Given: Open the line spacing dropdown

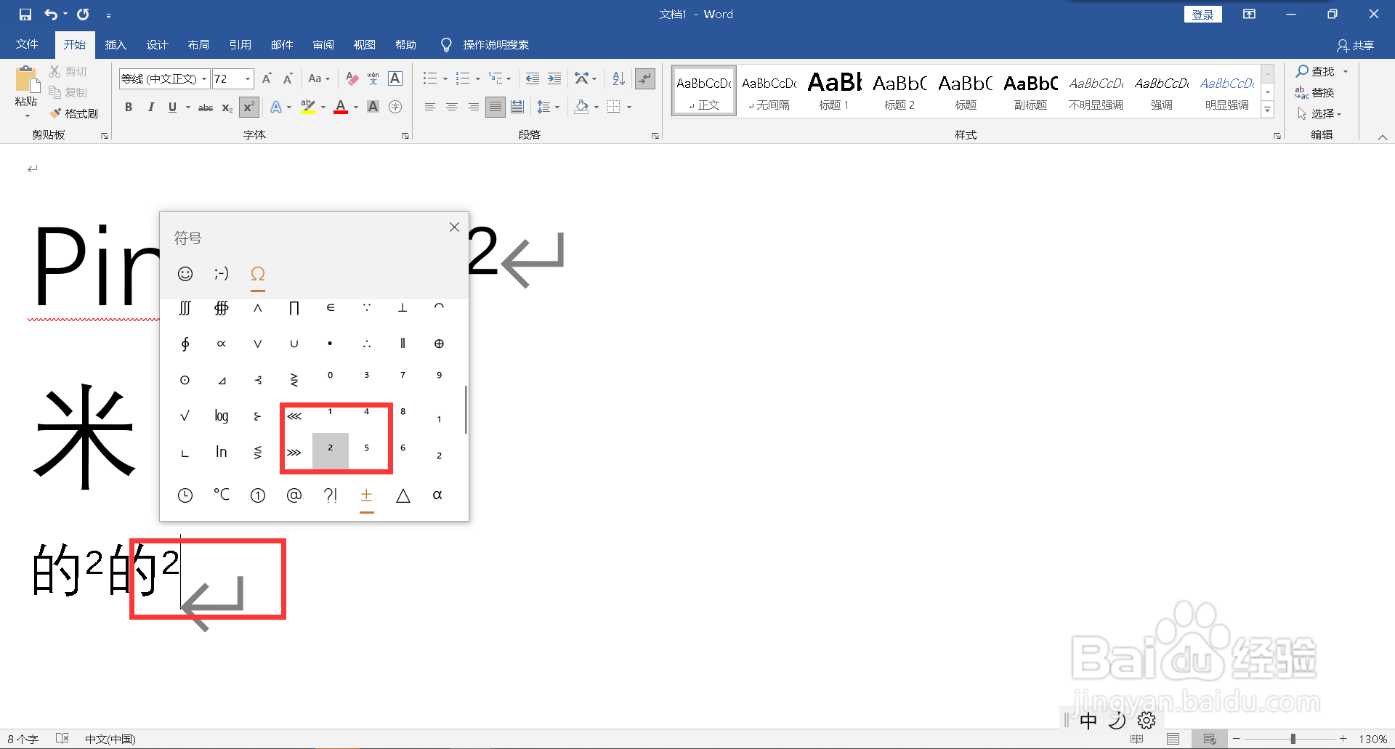Looking at the screenshot, I should (x=548, y=107).
